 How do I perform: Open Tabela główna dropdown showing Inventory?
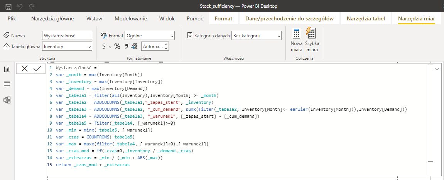67,46
